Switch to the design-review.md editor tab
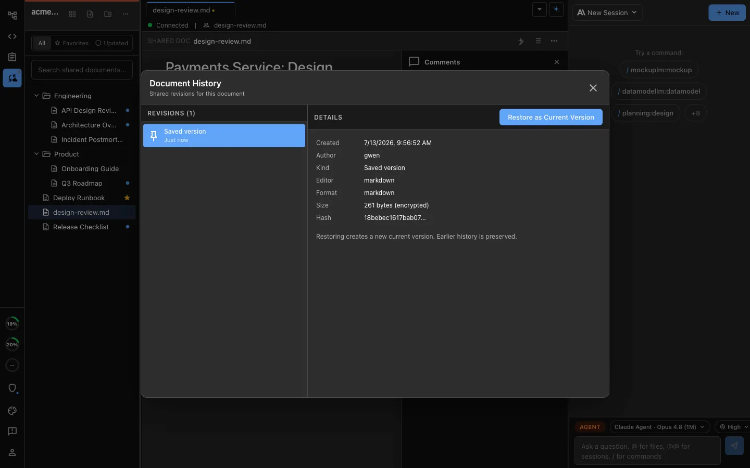The width and height of the screenshot is (750, 468). (190, 10)
